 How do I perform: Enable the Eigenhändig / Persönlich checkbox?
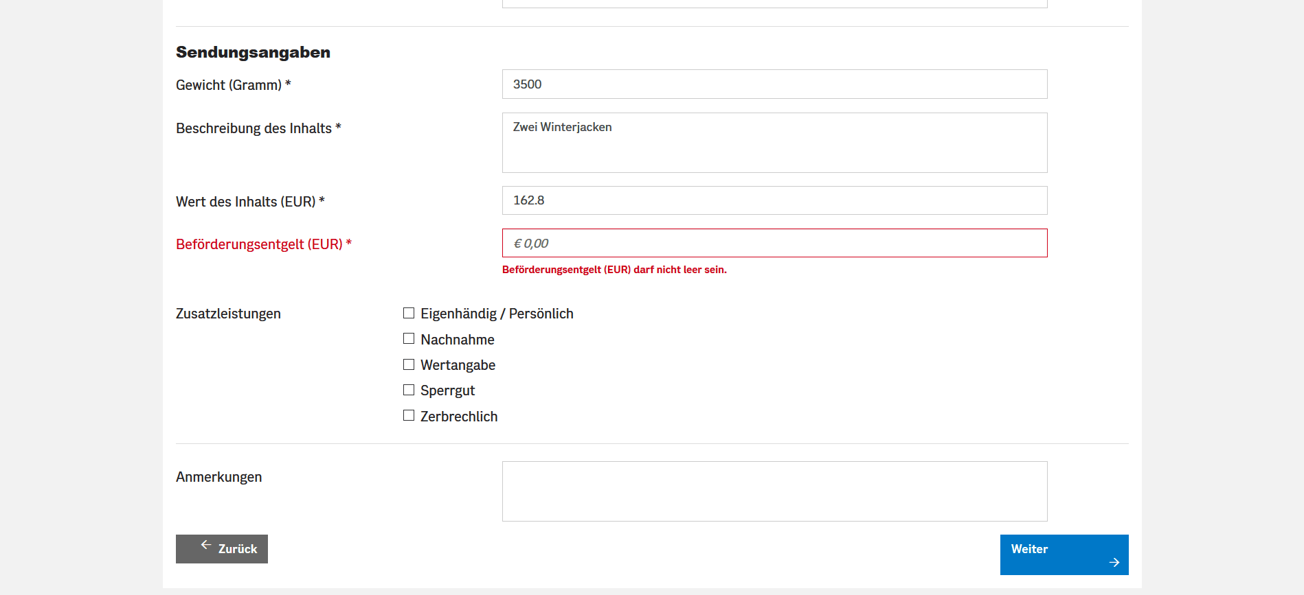tap(409, 313)
